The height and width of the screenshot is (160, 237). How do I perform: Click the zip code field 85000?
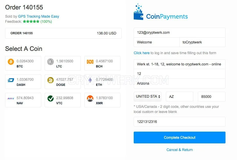pos(212,97)
